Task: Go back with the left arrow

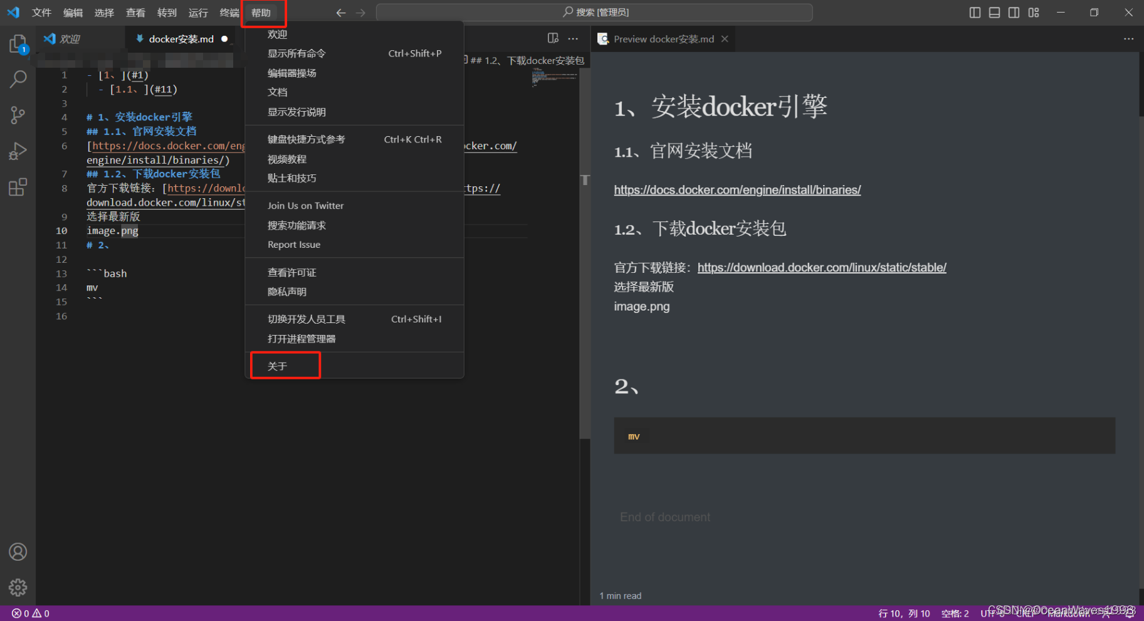Action: pos(340,13)
